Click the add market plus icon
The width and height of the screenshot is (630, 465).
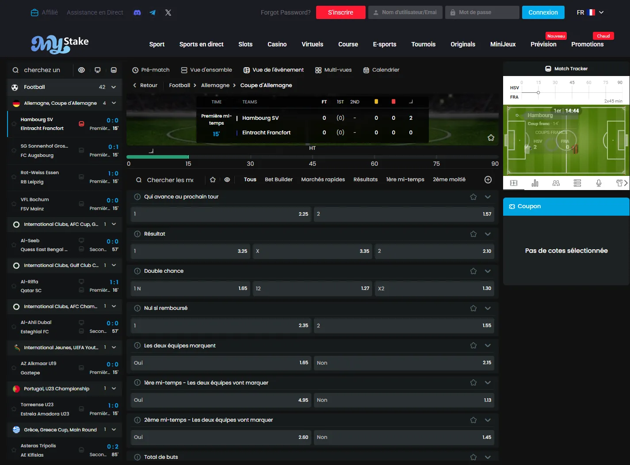[488, 179]
